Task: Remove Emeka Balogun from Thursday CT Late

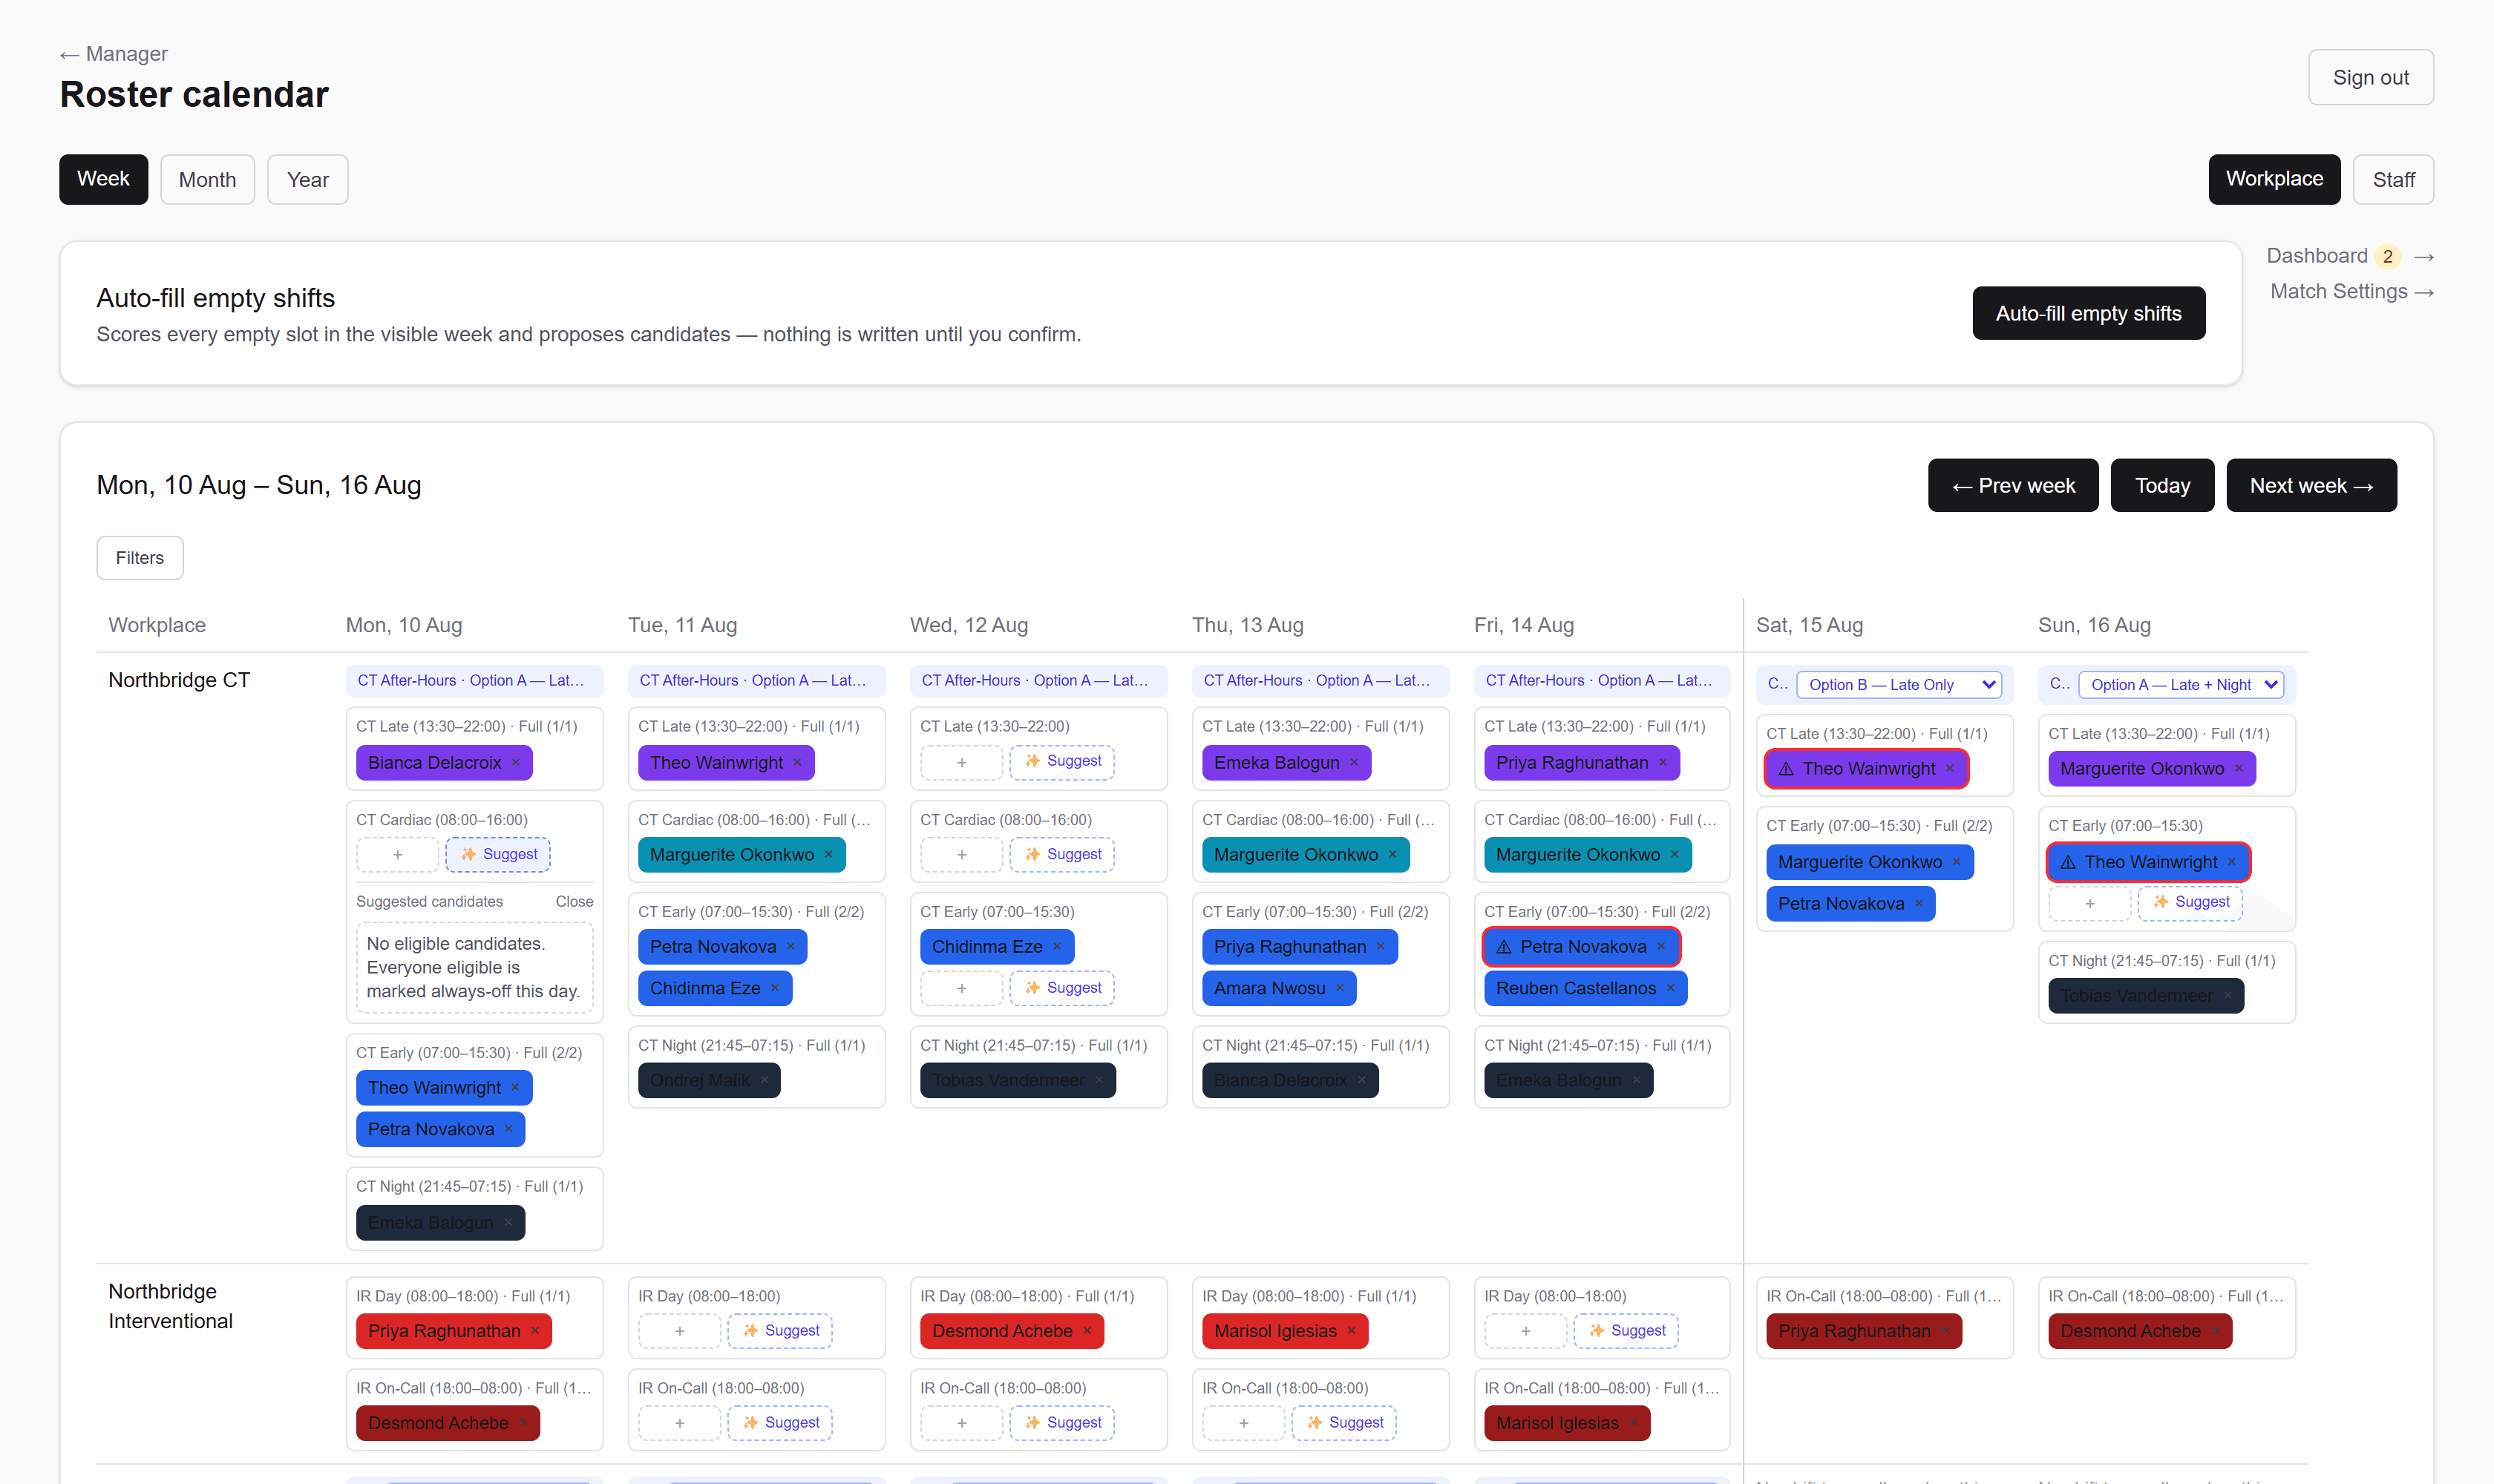Action: 1355,762
